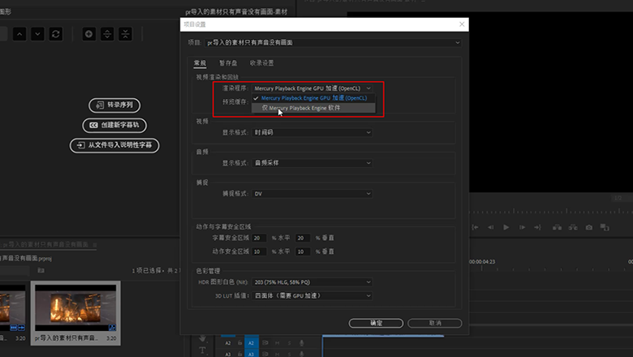
Task: Open audio display format dropdown (音频采样)
Action: pyautogui.click(x=312, y=163)
